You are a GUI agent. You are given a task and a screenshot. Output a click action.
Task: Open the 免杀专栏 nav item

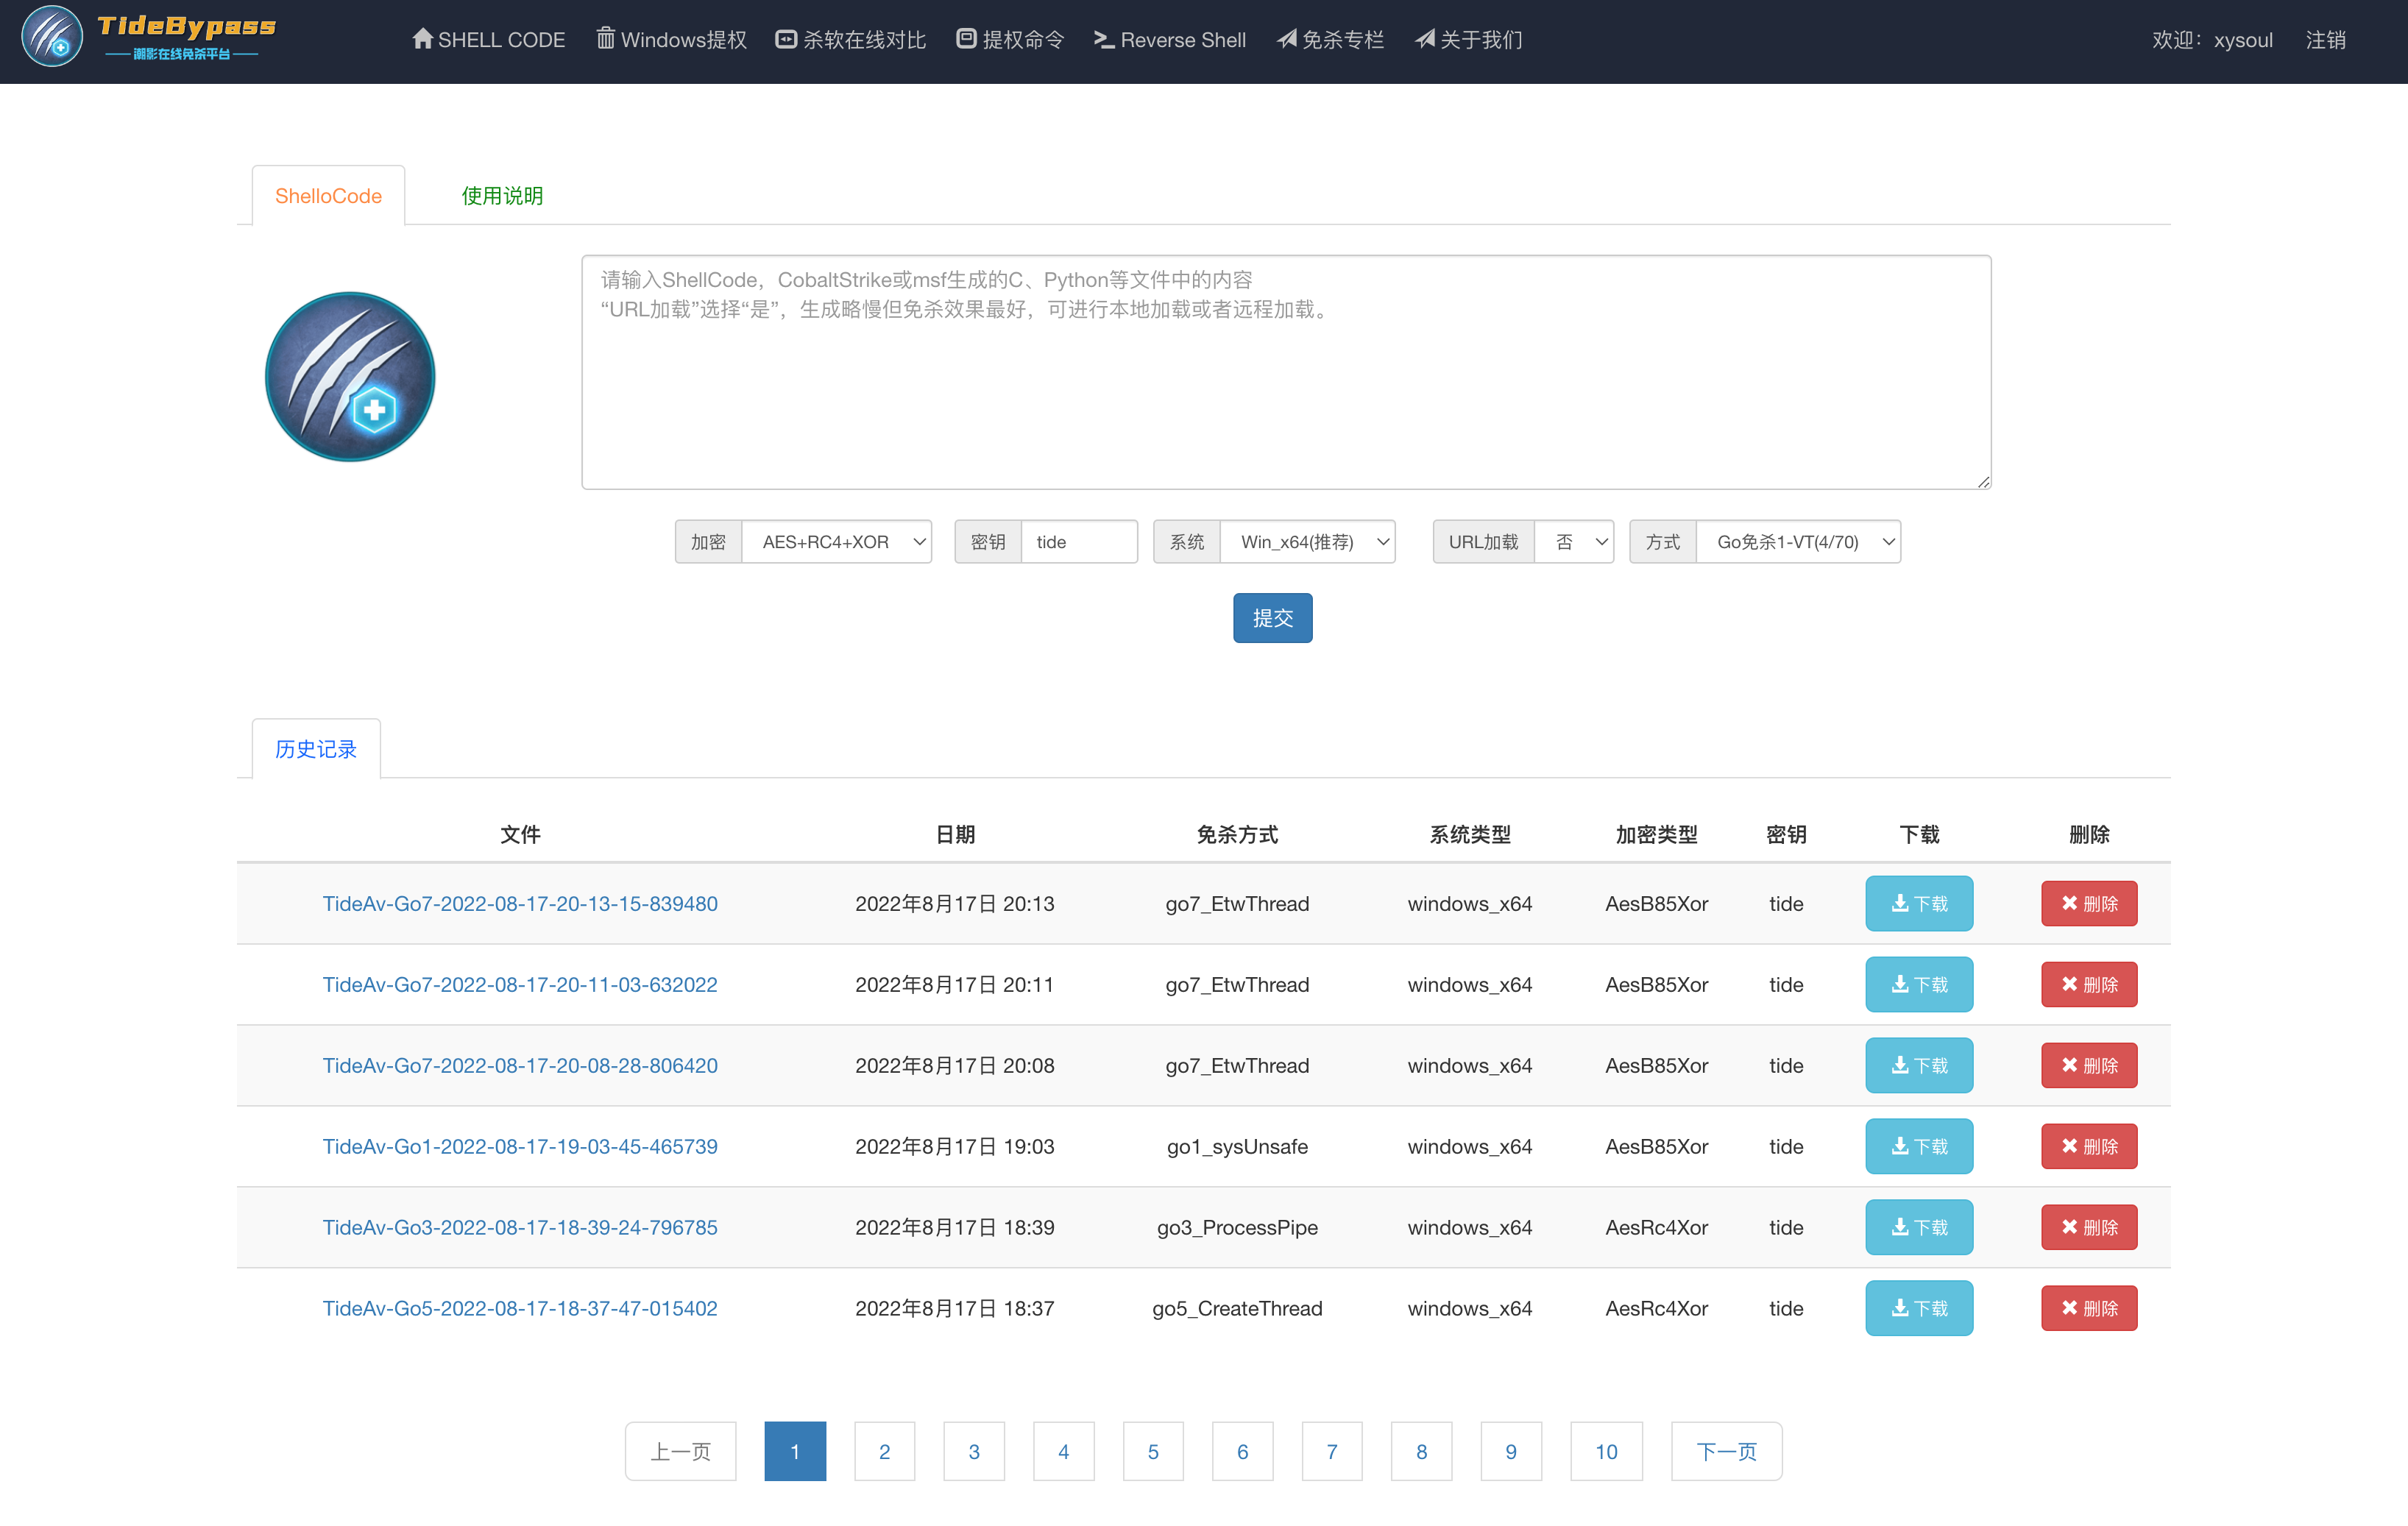coord(1331,40)
